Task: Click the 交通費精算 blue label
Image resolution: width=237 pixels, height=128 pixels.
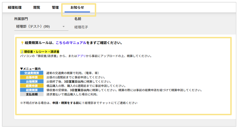Action: 32,73
